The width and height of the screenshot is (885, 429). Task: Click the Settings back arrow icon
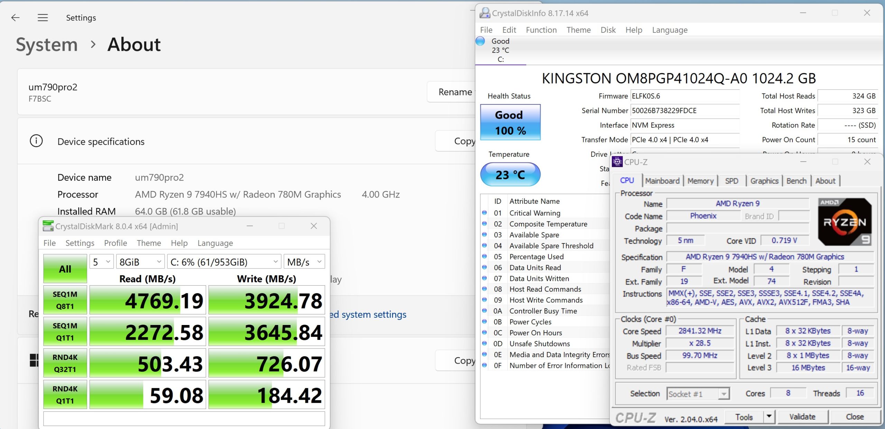pos(15,18)
